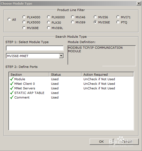The height and width of the screenshot is (151, 142).
Task: Select the Module row label
Action: (x=20, y=79)
